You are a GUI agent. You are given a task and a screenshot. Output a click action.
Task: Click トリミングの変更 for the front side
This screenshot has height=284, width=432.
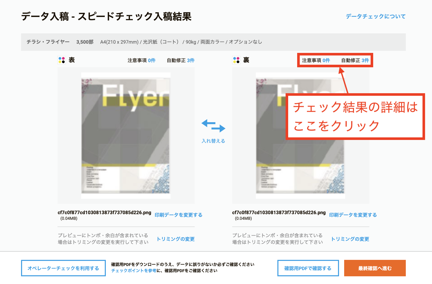click(x=175, y=239)
